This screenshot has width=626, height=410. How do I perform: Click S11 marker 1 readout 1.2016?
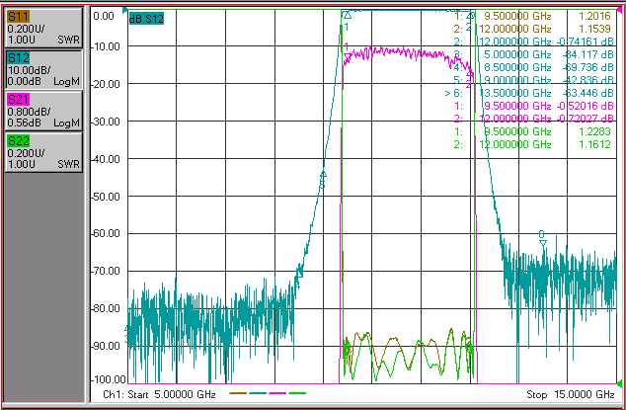596,16
